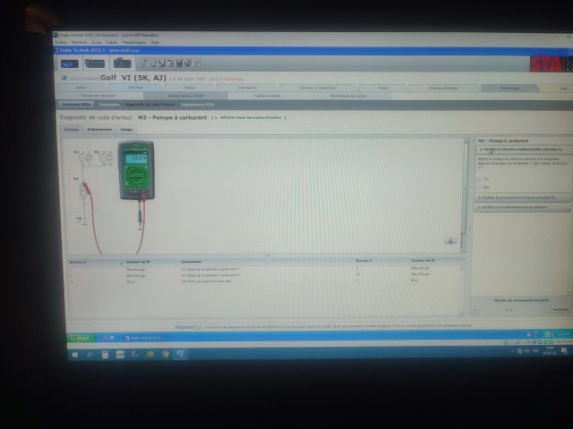Click the round icon before Volkswagen

(64, 78)
